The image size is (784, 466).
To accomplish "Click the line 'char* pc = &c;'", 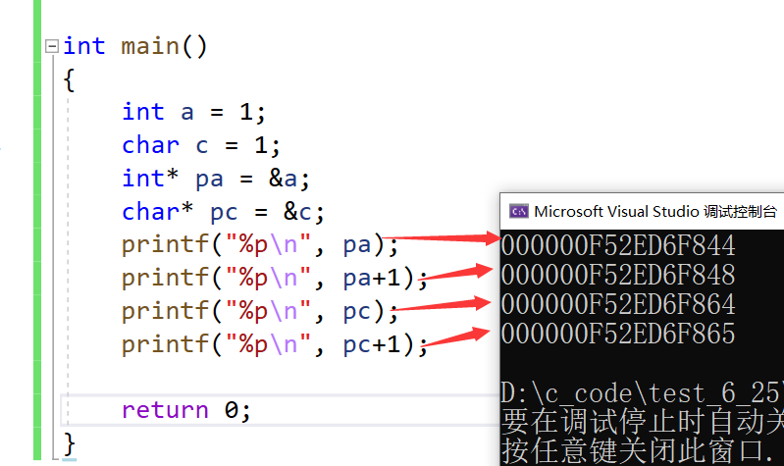I will 224,212.
